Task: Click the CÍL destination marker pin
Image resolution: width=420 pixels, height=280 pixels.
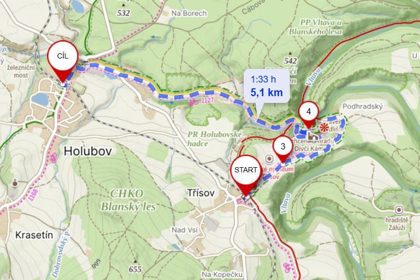Action: click(x=63, y=61)
